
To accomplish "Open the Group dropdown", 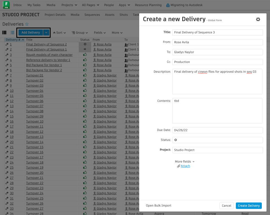I will point(80,33).
